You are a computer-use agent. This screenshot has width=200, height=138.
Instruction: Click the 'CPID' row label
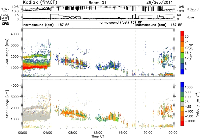(5, 24)
